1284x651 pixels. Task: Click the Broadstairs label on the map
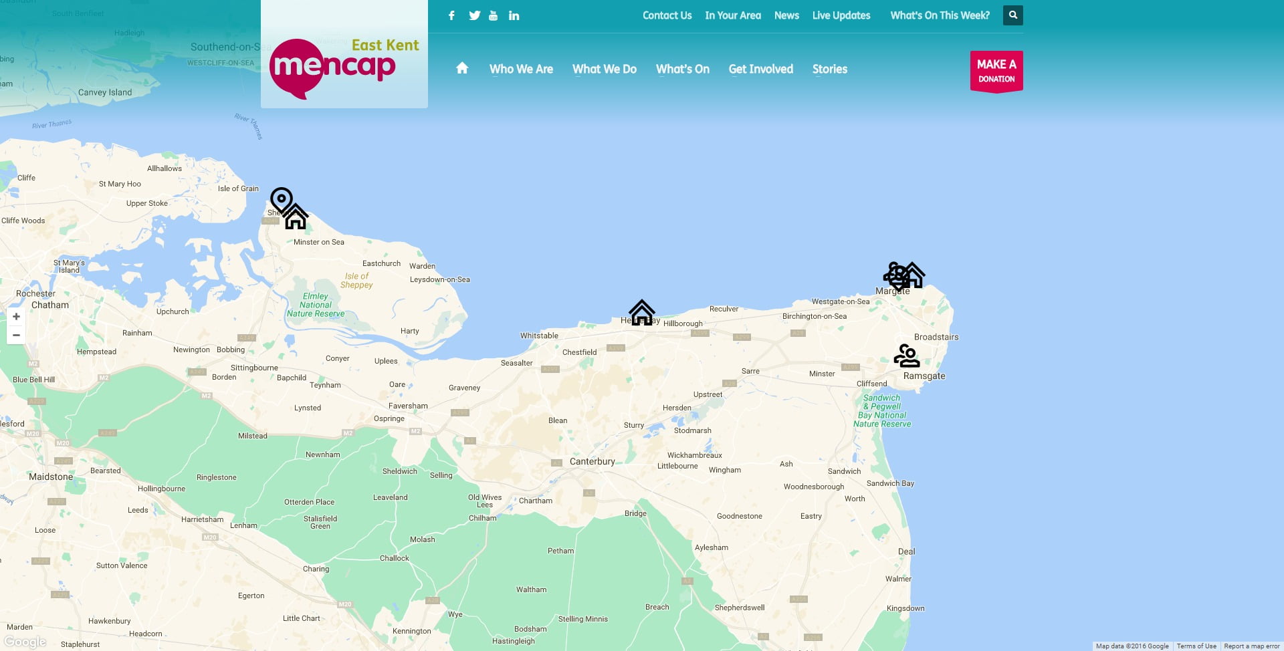pyautogui.click(x=936, y=337)
